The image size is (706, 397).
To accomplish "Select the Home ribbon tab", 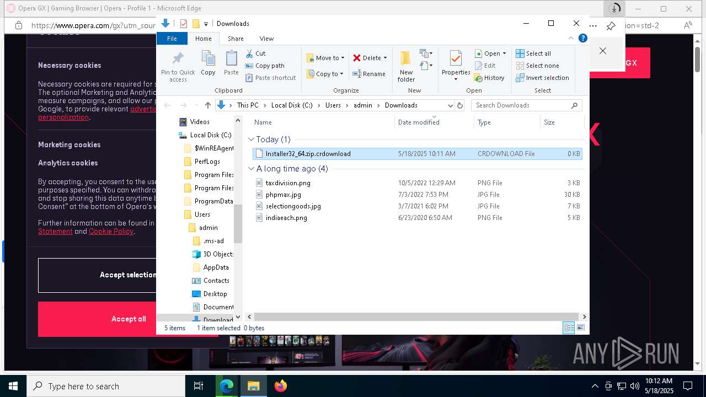I will click(203, 39).
